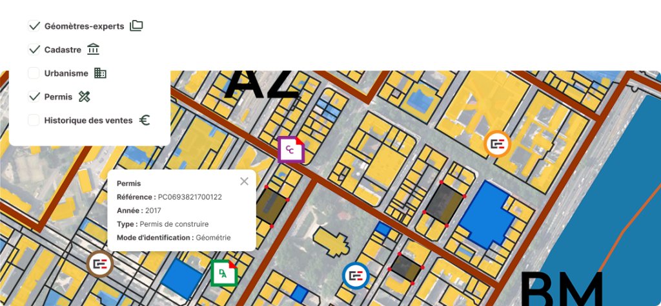This screenshot has height=306, width=661.
Task: Uncheck the Géomètres-experts layer checkbox
Action: (x=34, y=26)
